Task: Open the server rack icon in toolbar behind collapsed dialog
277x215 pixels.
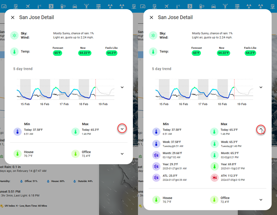Action: point(98,7)
